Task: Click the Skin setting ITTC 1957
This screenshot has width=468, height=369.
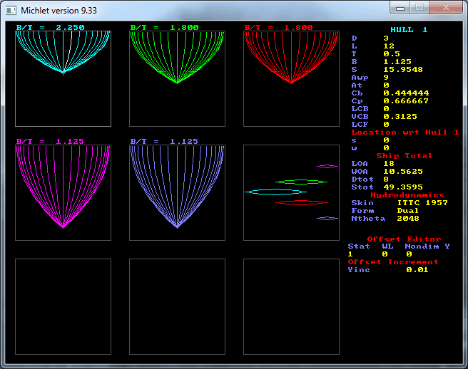Action: (x=422, y=203)
